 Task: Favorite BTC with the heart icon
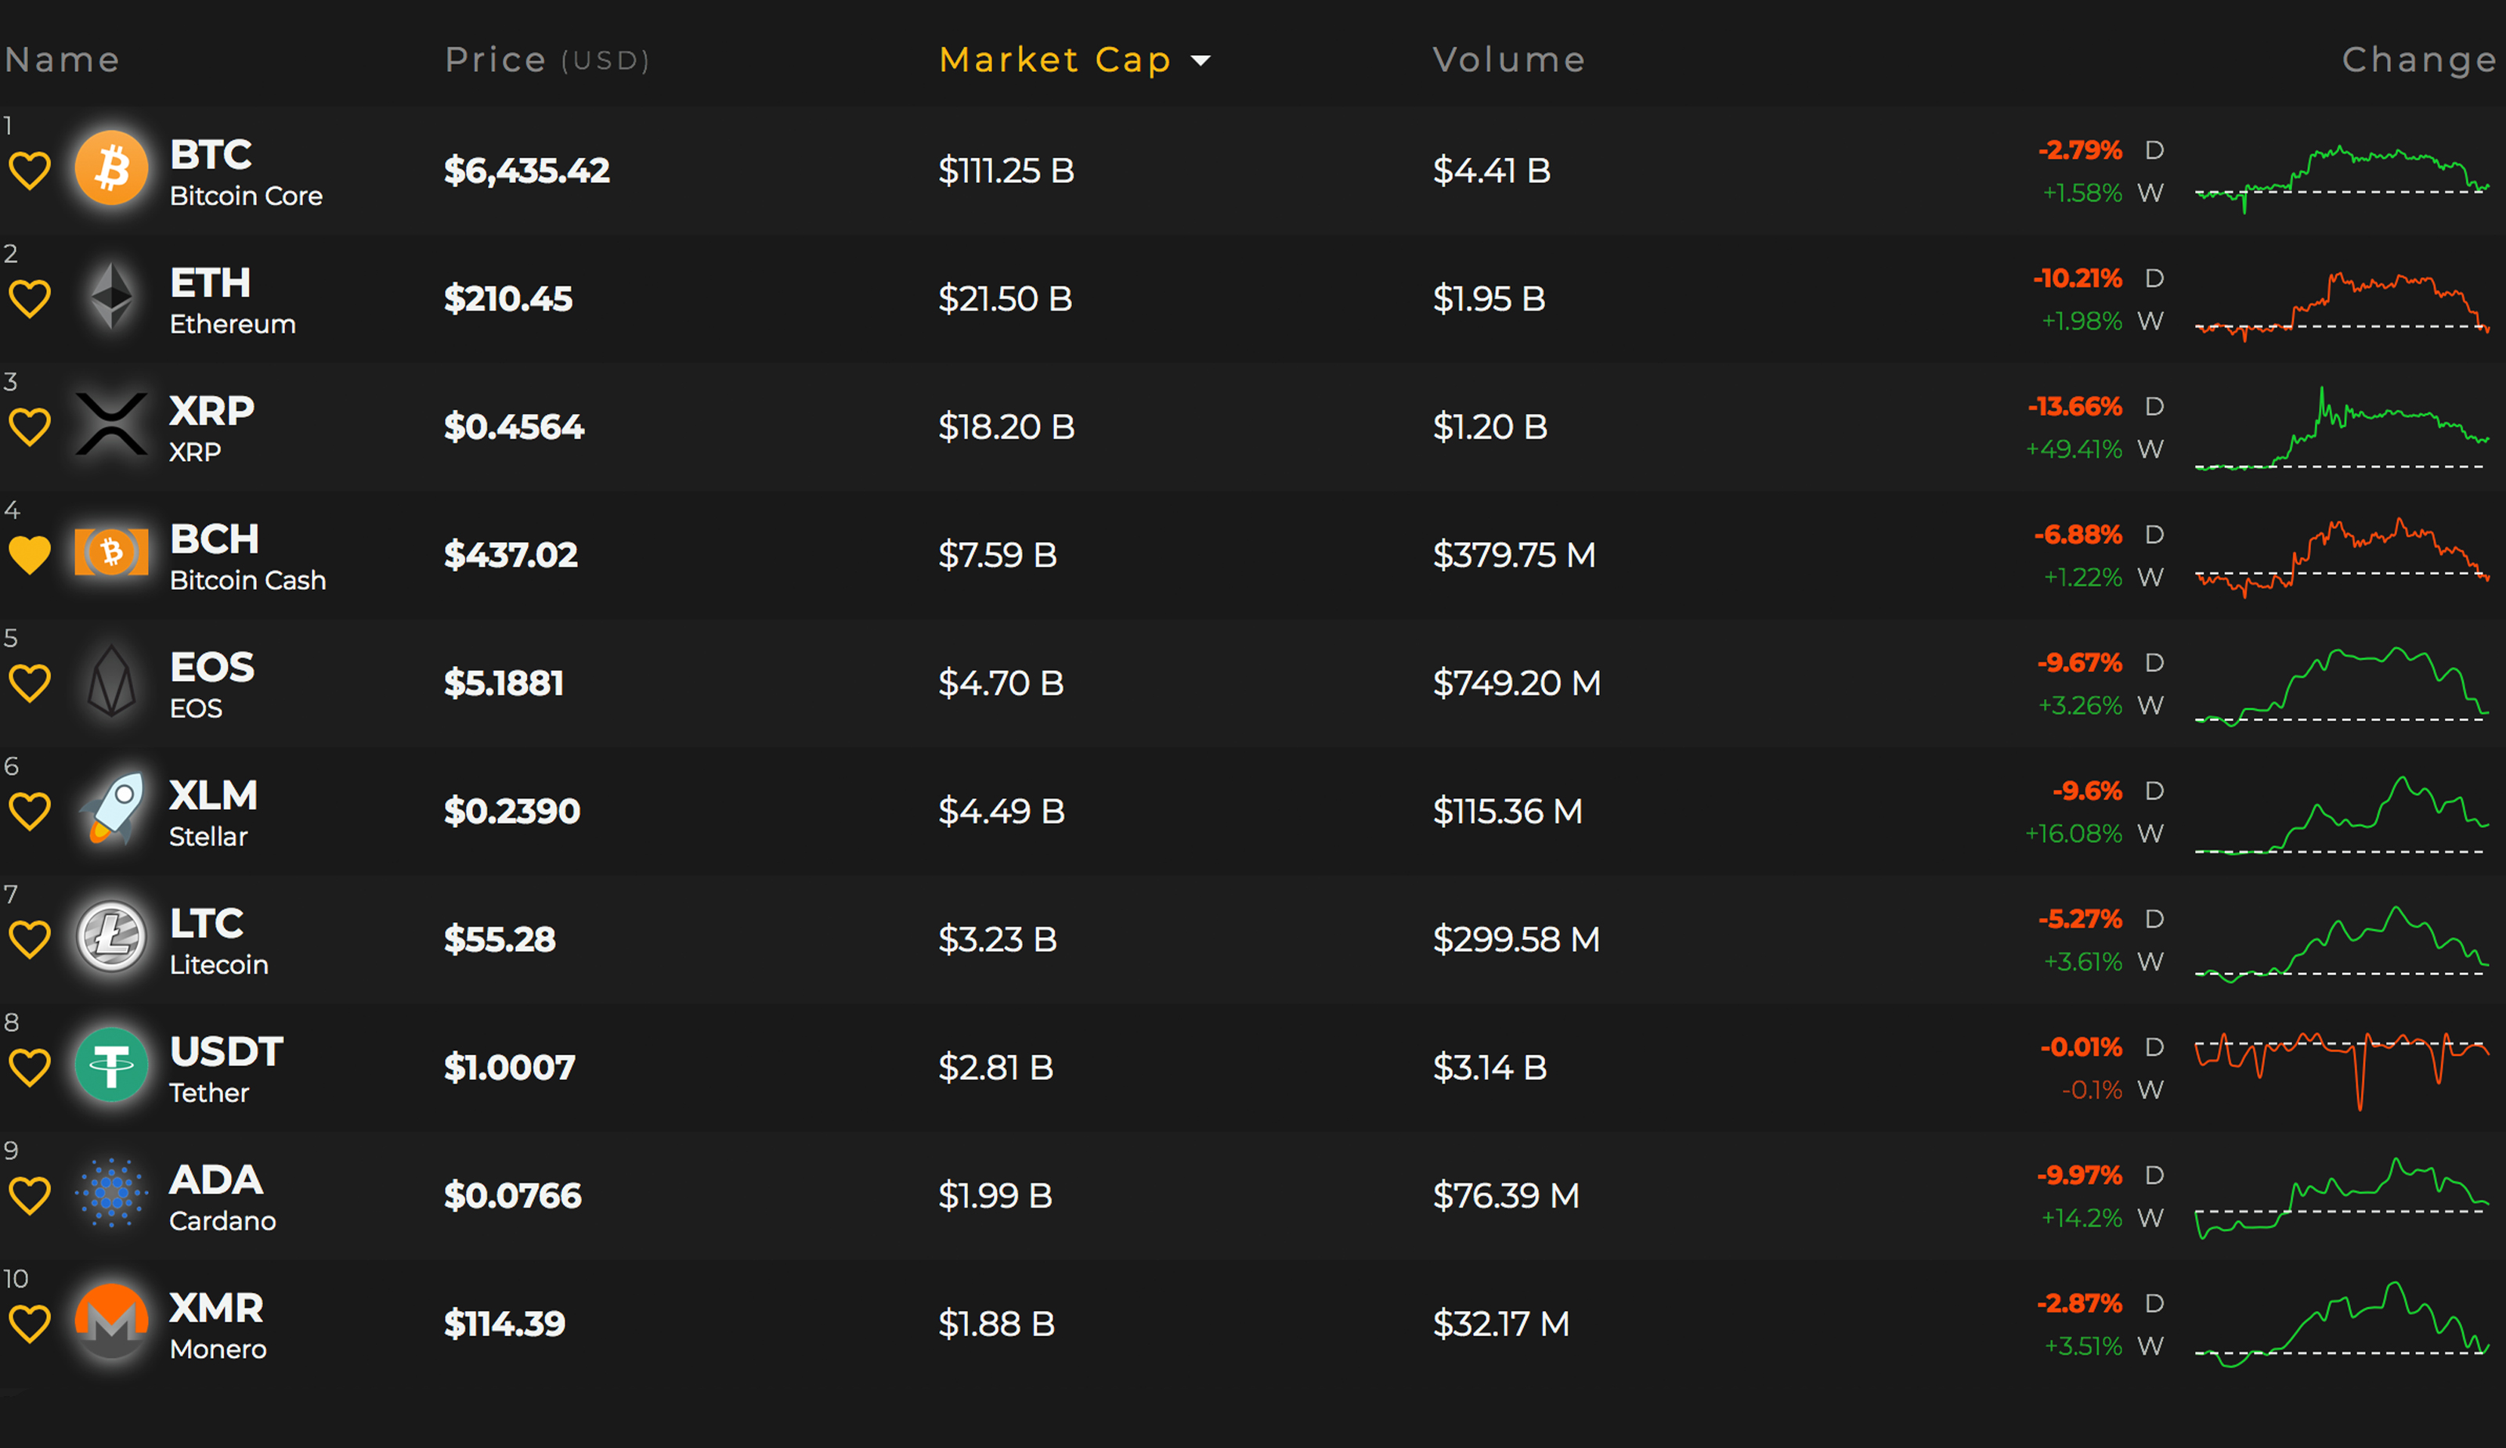pos(30,171)
